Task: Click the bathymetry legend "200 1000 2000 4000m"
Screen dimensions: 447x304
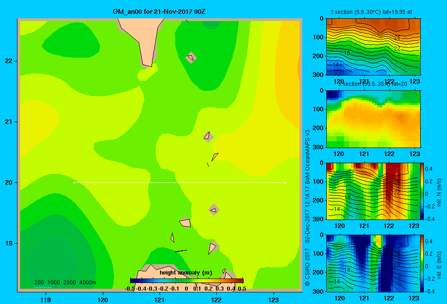Action: pos(65,283)
